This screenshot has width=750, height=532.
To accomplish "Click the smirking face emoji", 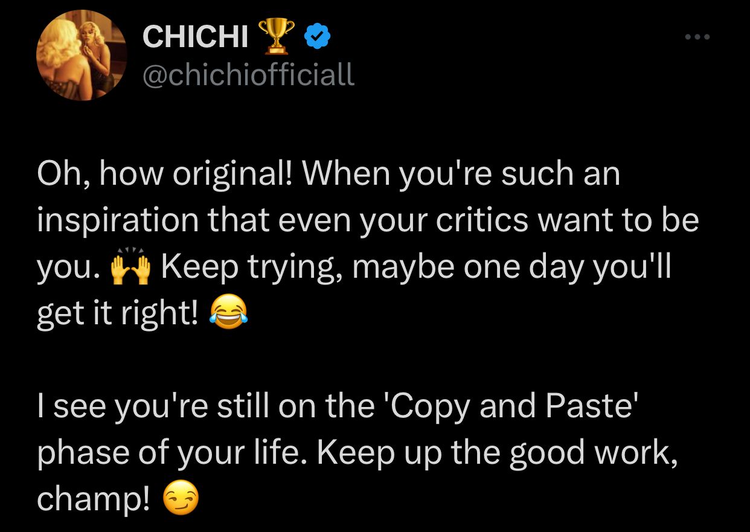I will click(x=181, y=501).
